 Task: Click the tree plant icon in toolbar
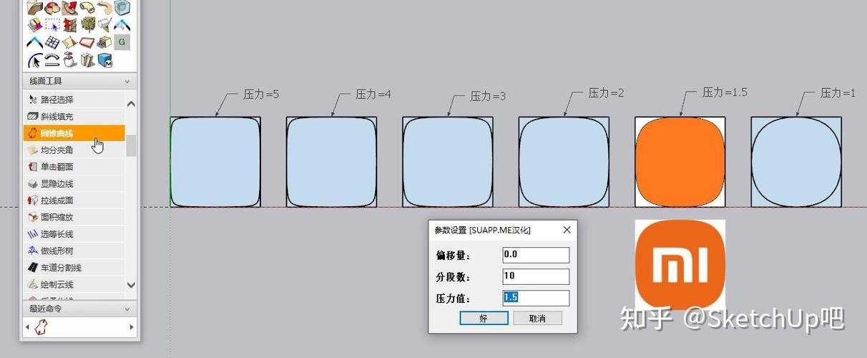tap(88, 24)
